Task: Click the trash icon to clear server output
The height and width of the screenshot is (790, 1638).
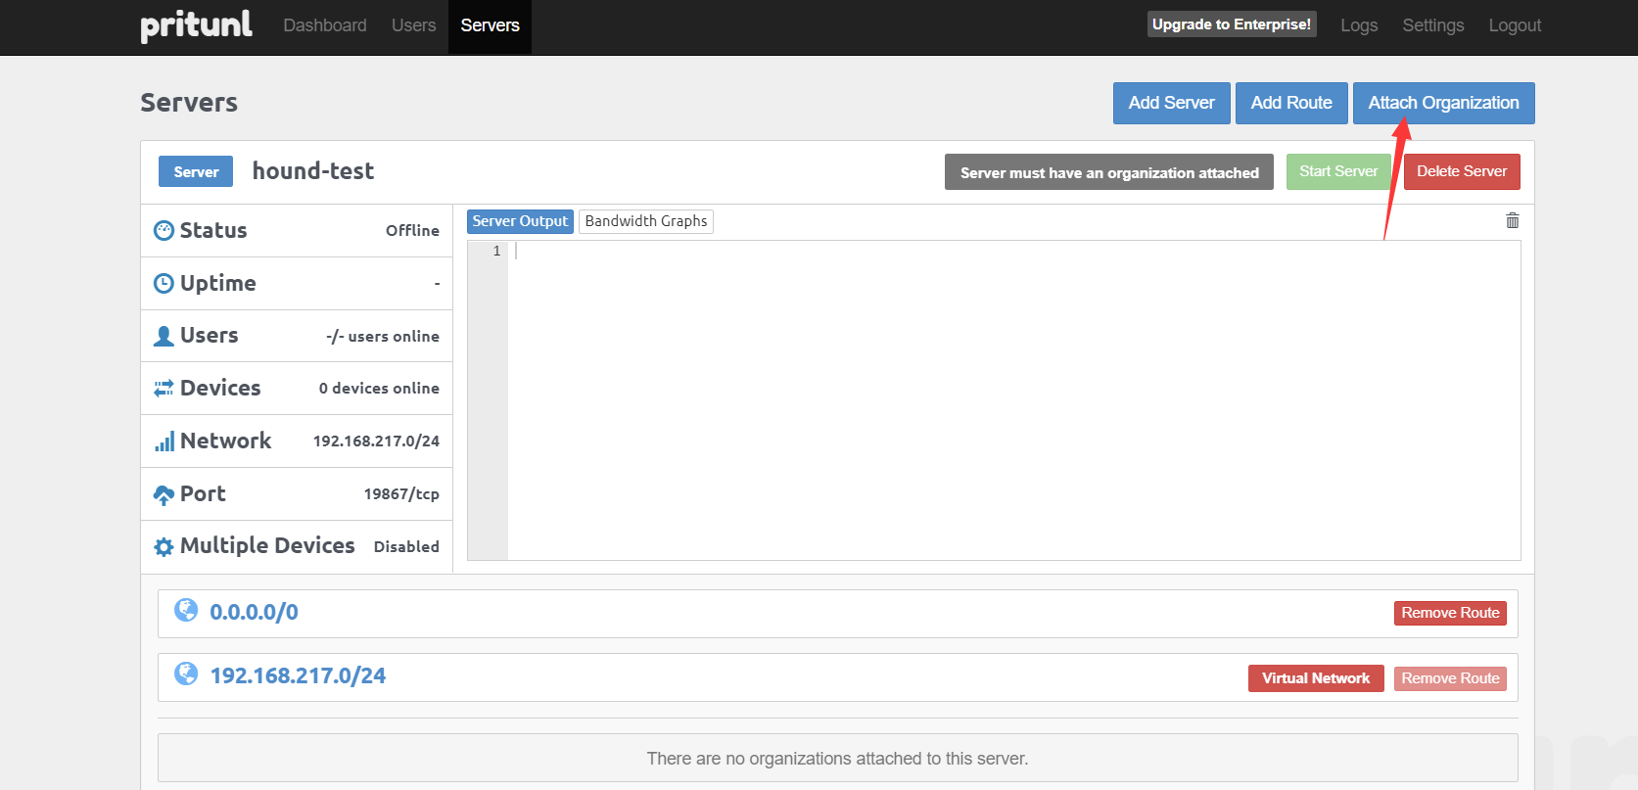Action: click(1513, 221)
